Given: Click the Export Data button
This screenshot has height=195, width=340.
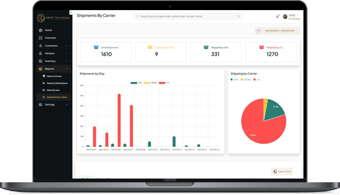Looking at the screenshot, I should (282, 171).
